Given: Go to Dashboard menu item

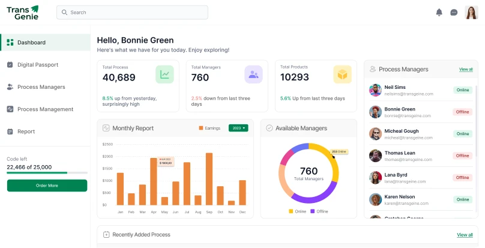Looking at the screenshot, I should [x=45, y=43].
